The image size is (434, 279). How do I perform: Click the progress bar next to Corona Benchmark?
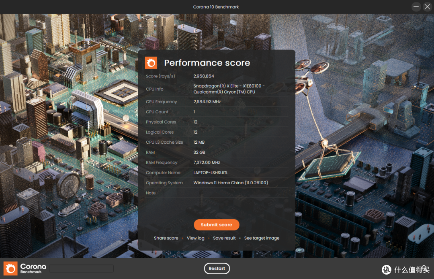(x=81, y=269)
